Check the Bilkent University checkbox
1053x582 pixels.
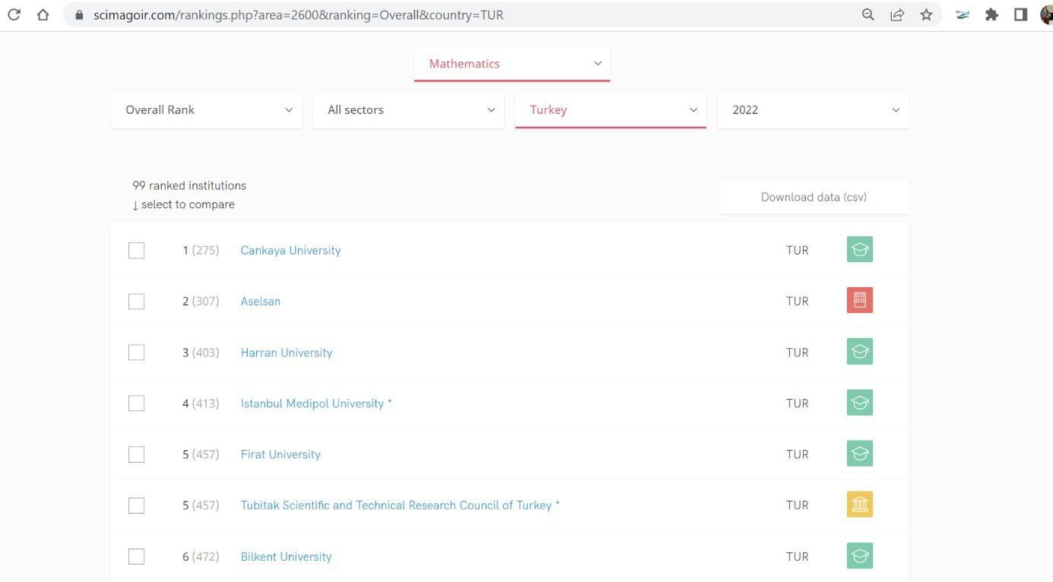[x=136, y=556]
